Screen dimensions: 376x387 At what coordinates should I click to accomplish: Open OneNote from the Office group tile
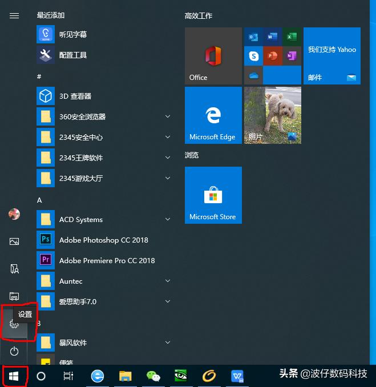point(292,56)
